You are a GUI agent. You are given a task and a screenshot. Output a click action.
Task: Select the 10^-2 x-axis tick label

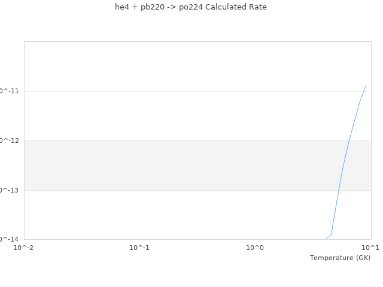point(24,248)
